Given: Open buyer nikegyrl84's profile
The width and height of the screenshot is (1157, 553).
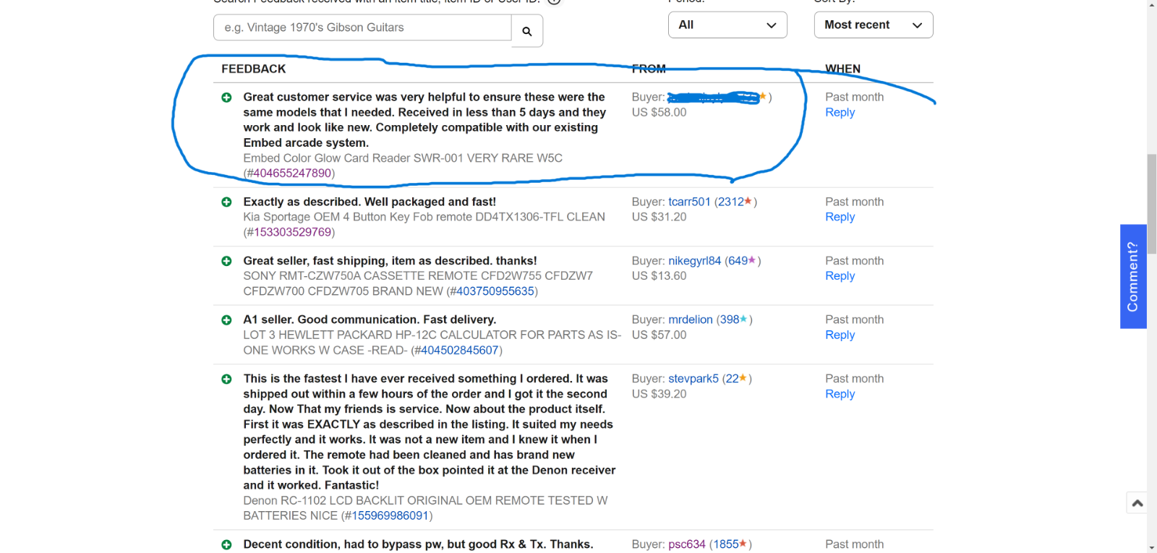Looking at the screenshot, I should point(694,261).
